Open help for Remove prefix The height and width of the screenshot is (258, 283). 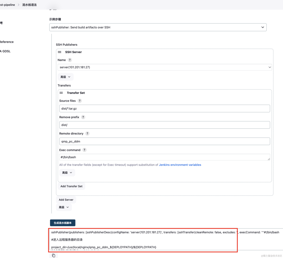(x=83, y=117)
